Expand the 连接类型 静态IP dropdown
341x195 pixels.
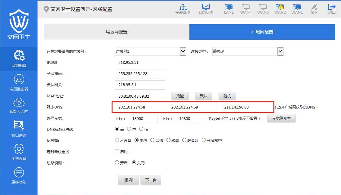pyautogui.click(x=280, y=51)
